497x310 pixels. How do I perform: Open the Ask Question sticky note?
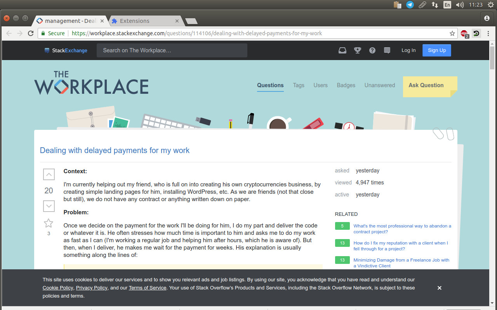(x=426, y=85)
